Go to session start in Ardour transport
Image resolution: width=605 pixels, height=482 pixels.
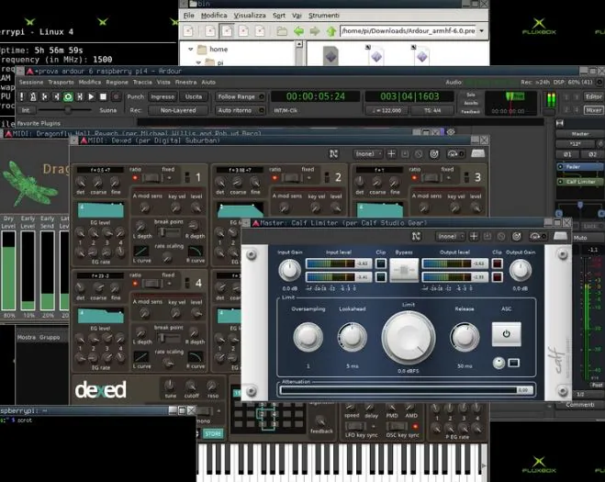point(44,96)
